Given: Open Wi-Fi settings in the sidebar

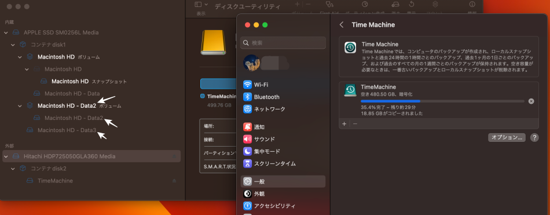Looking at the screenshot, I should tap(283, 85).
